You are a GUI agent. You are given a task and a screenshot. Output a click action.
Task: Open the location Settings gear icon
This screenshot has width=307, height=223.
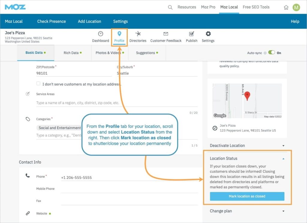coord(208,34)
